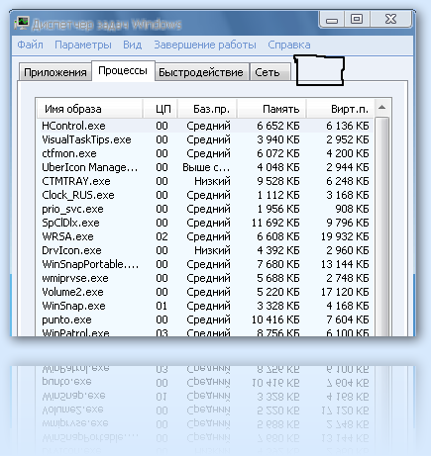Select the VisualTaskTips.exe process

[206, 139]
